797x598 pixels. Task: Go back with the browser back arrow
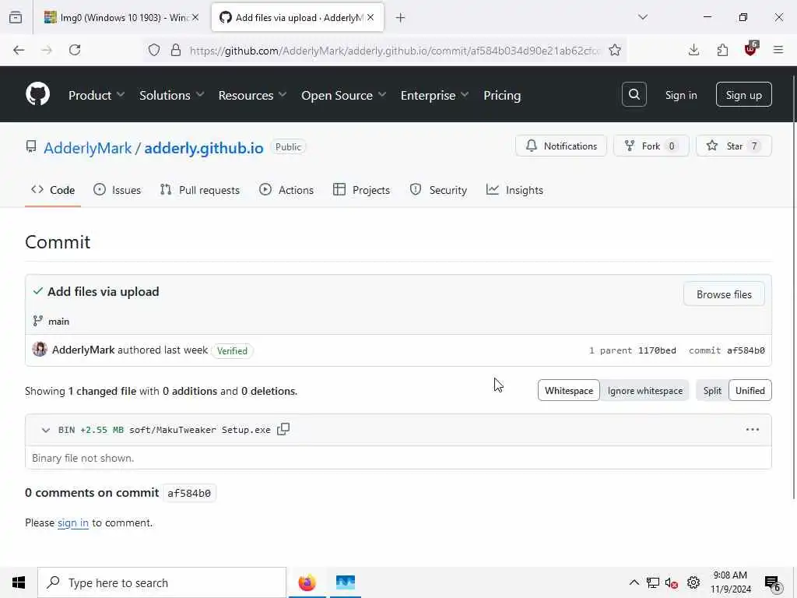click(x=19, y=50)
